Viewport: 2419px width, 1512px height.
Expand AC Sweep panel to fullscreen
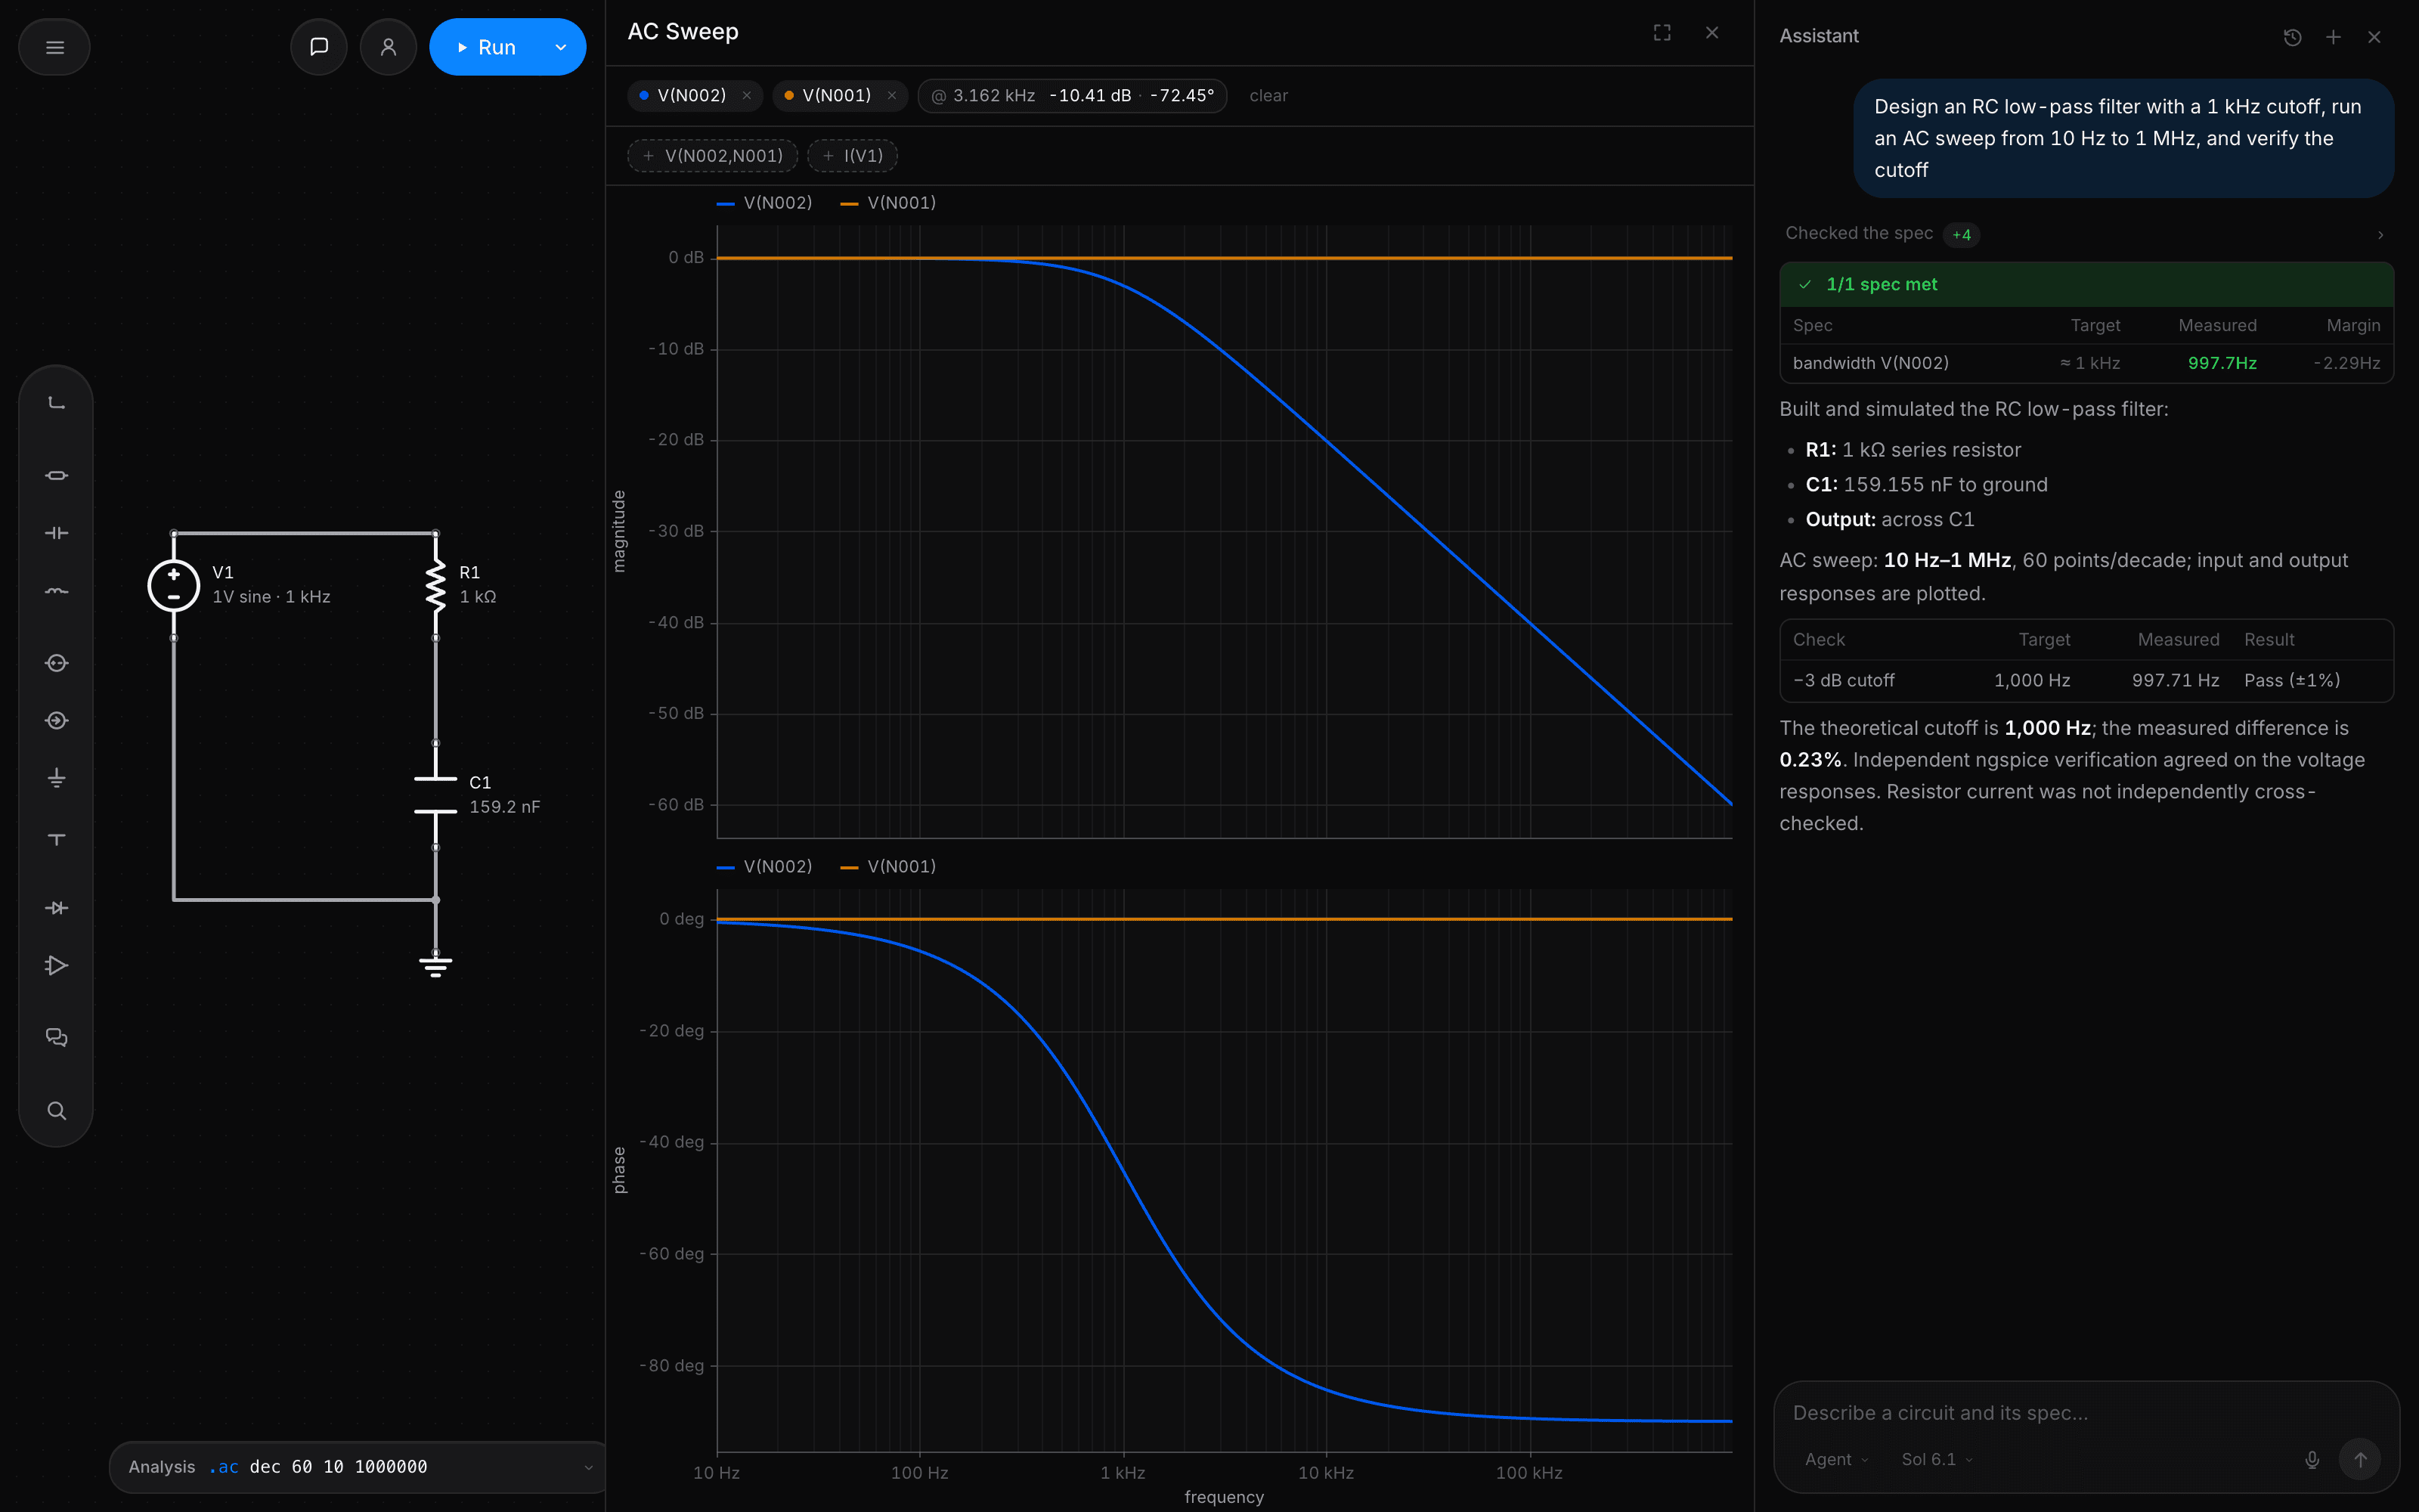tap(1662, 33)
